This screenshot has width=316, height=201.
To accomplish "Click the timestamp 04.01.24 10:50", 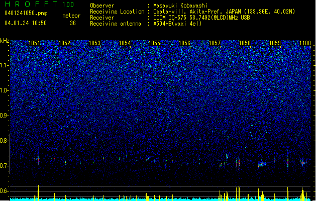I will click(x=26, y=23).
